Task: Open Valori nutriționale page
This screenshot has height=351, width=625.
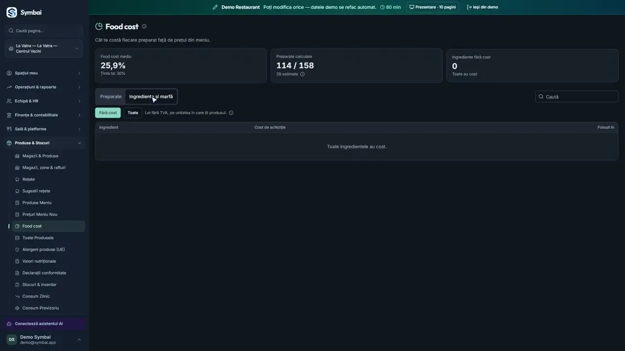Action: [x=48, y=261]
